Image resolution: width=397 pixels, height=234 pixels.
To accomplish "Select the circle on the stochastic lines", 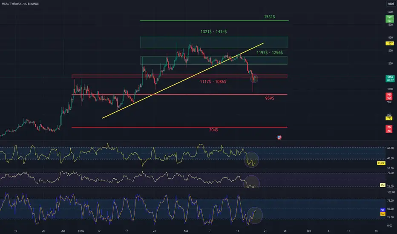I will (x=255, y=215).
